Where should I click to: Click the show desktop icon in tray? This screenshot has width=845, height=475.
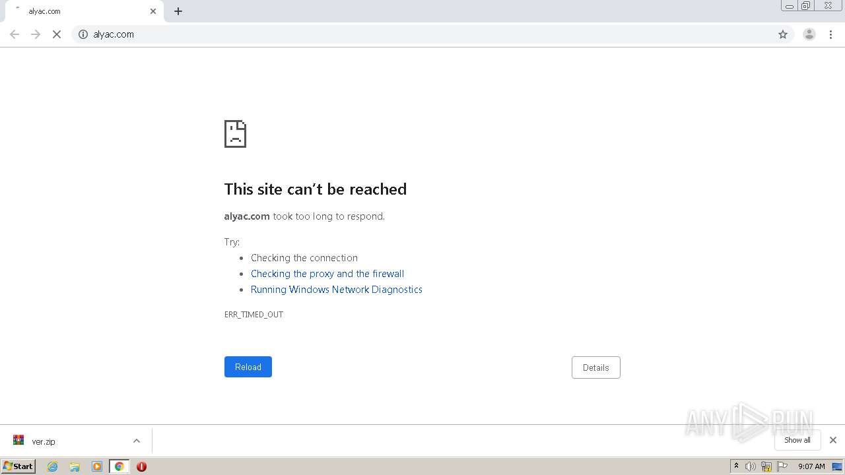tap(838, 466)
